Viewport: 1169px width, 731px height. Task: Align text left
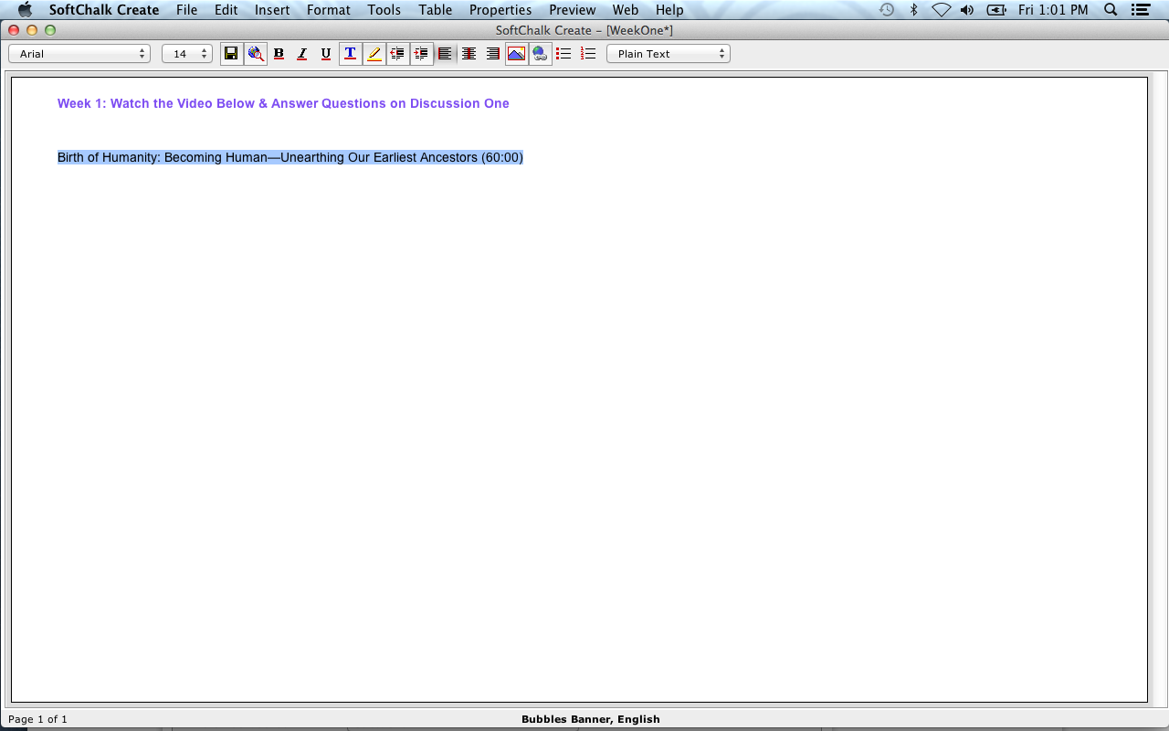point(445,54)
